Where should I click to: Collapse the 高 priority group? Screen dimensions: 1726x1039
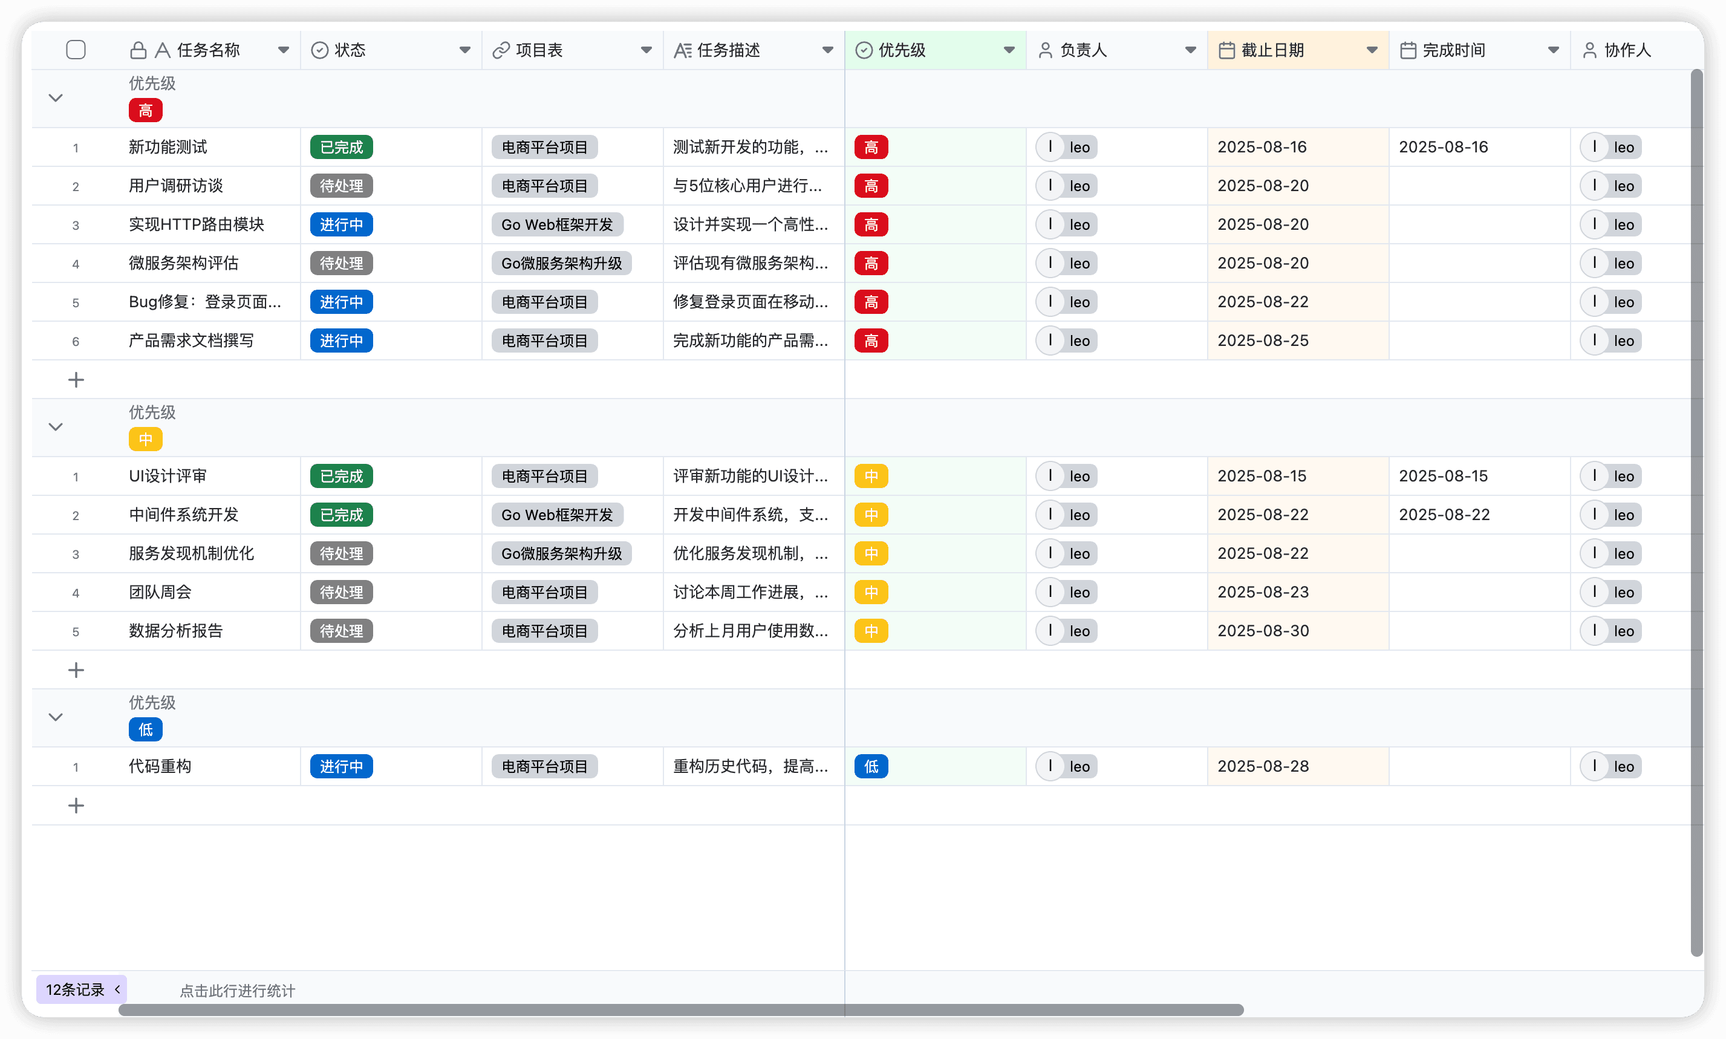click(x=55, y=97)
